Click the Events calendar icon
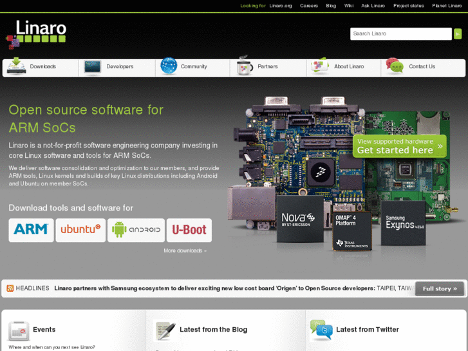Image resolution: width=468 pixels, height=351 pixels. (x=19, y=331)
